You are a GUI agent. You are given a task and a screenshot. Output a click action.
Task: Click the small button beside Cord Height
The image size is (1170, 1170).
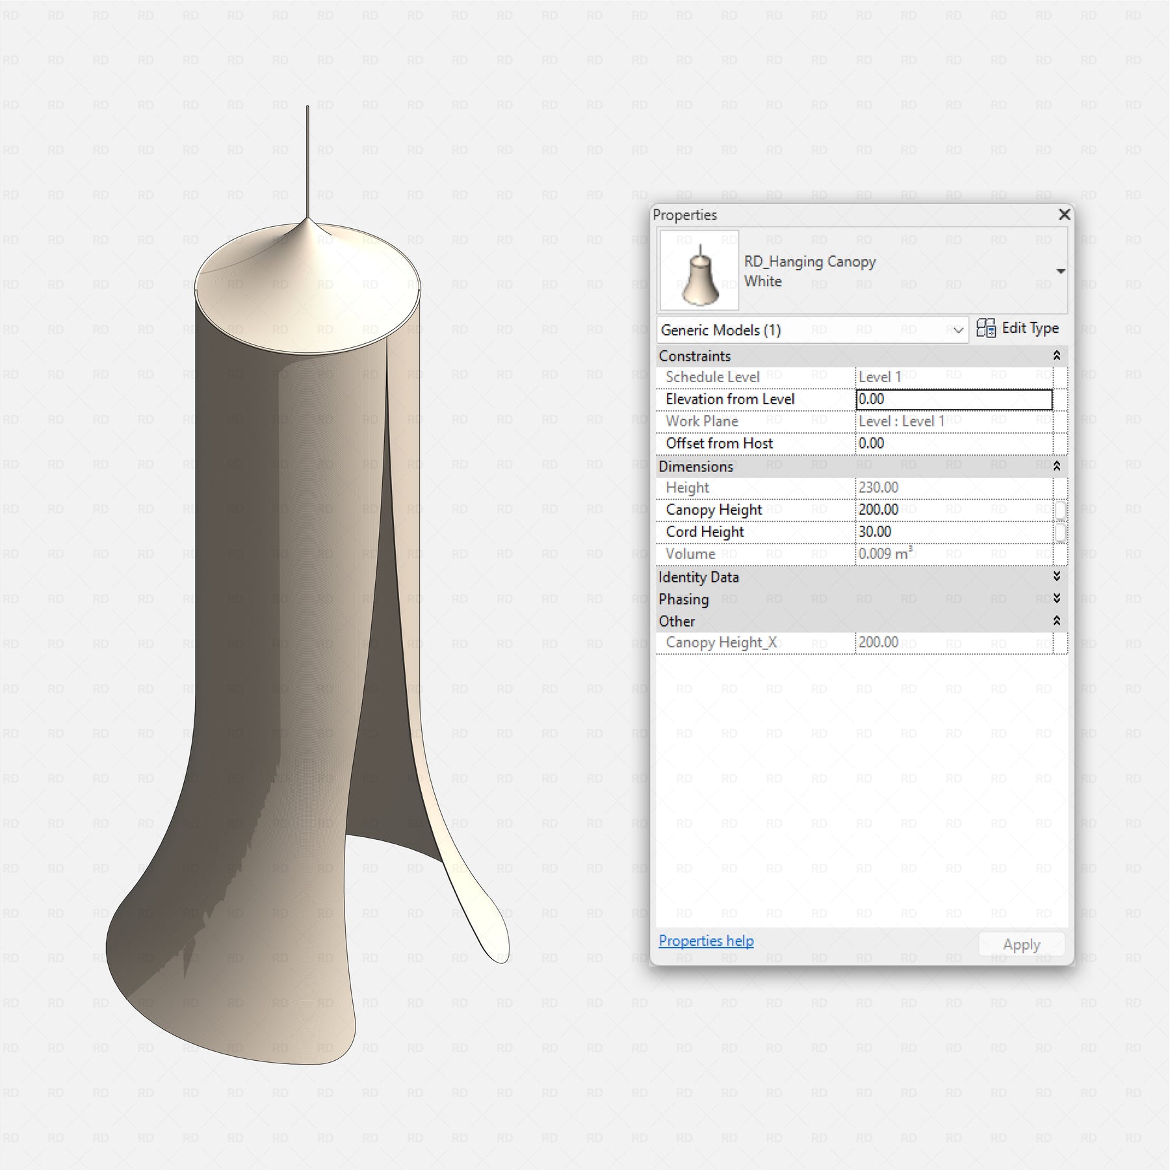1060,532
